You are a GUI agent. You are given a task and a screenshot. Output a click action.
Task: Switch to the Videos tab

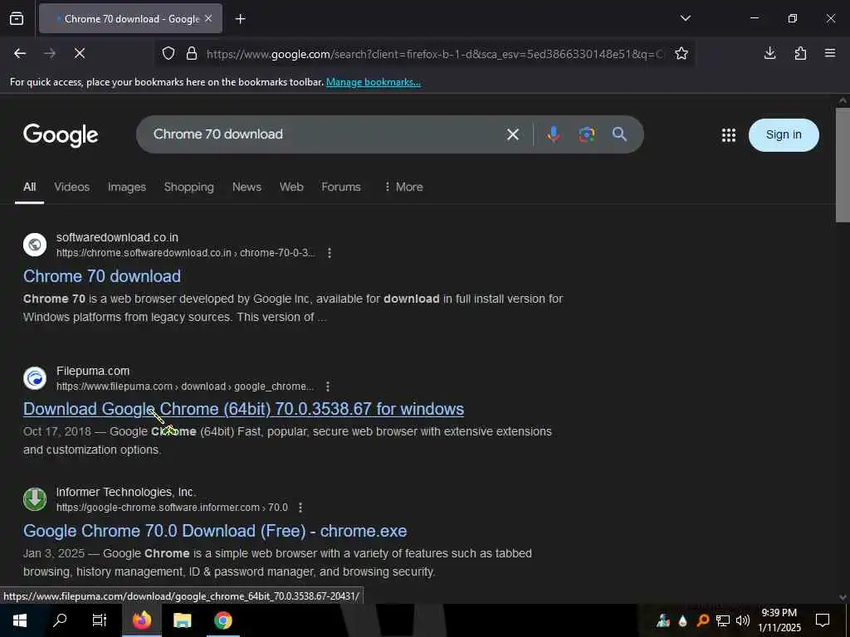coord(71,187)
